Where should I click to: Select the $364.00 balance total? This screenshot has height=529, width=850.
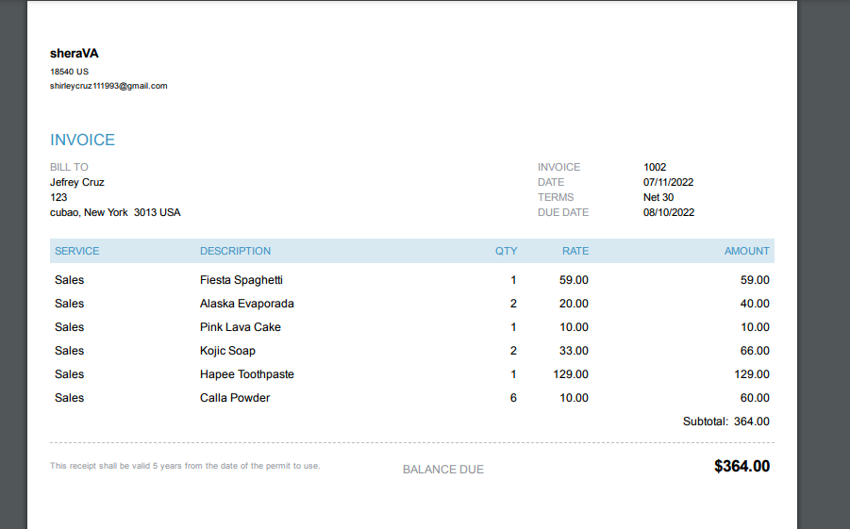pos(742,466)
